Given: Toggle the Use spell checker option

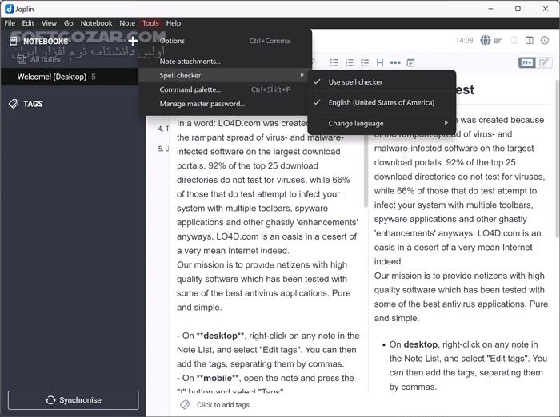Looking at the screenshot, I should tap(382, 82).
